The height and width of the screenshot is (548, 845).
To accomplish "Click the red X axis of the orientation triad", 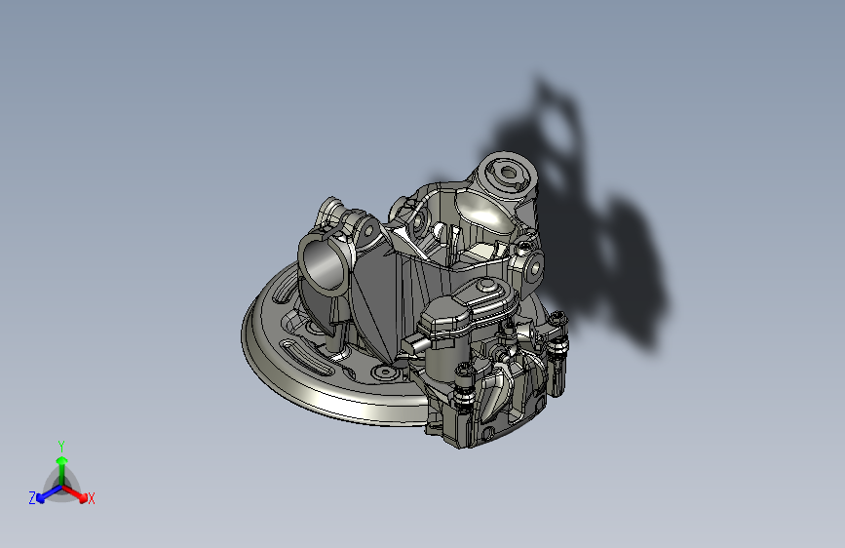I will pyautogui.click(x=75, y=493).
